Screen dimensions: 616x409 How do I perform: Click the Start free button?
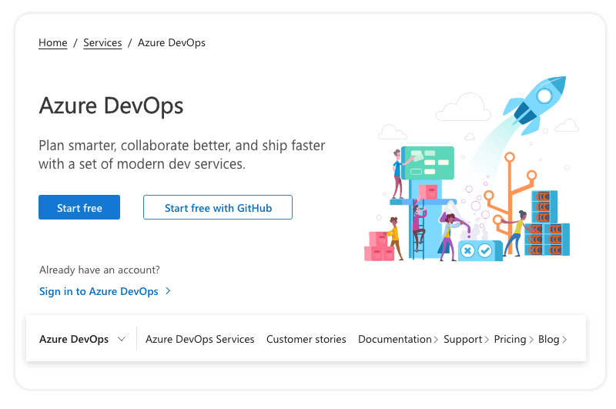[x=79, y=207]
